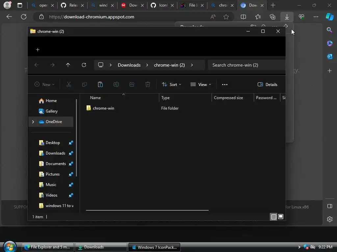The height and width of the screenshot is (252, 337).
Task: Switch to details list view icon in status bar
Action: tap(273, 217)
